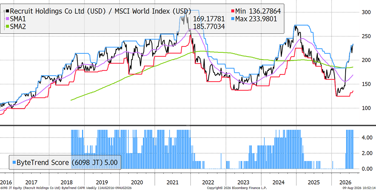Click the 2020 year label on time axis
The width and height of the screenshot is (376, 190).
(137, 182)
